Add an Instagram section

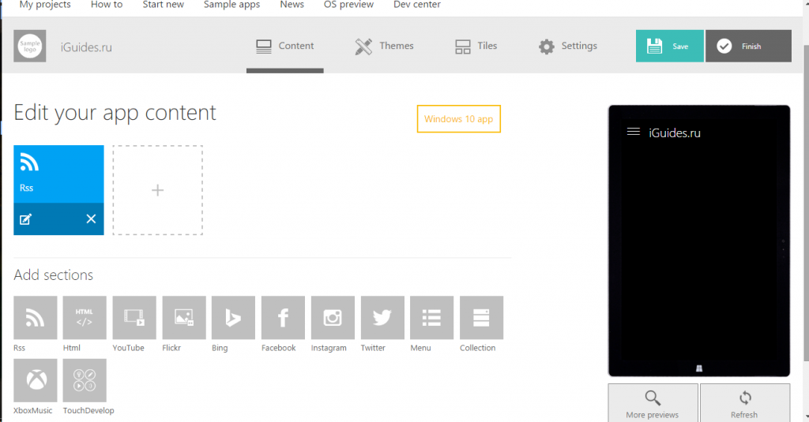point(333,317)
